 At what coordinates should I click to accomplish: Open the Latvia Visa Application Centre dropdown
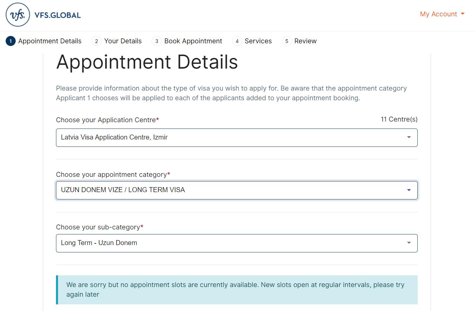[x=230, y=138]
